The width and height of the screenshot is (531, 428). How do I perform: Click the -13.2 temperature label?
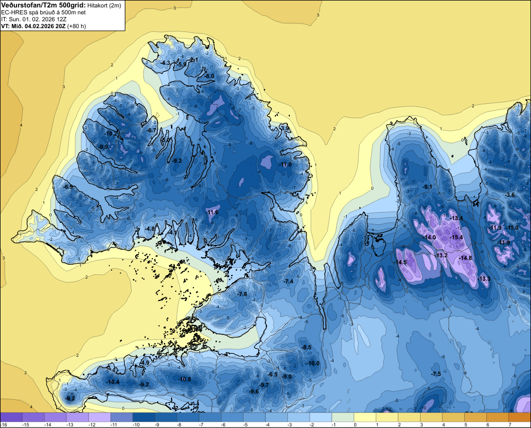coord(441,255)
